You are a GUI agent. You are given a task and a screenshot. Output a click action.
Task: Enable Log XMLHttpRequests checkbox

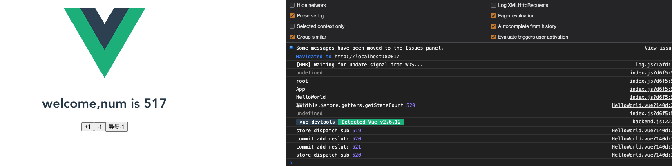point(493,5)
